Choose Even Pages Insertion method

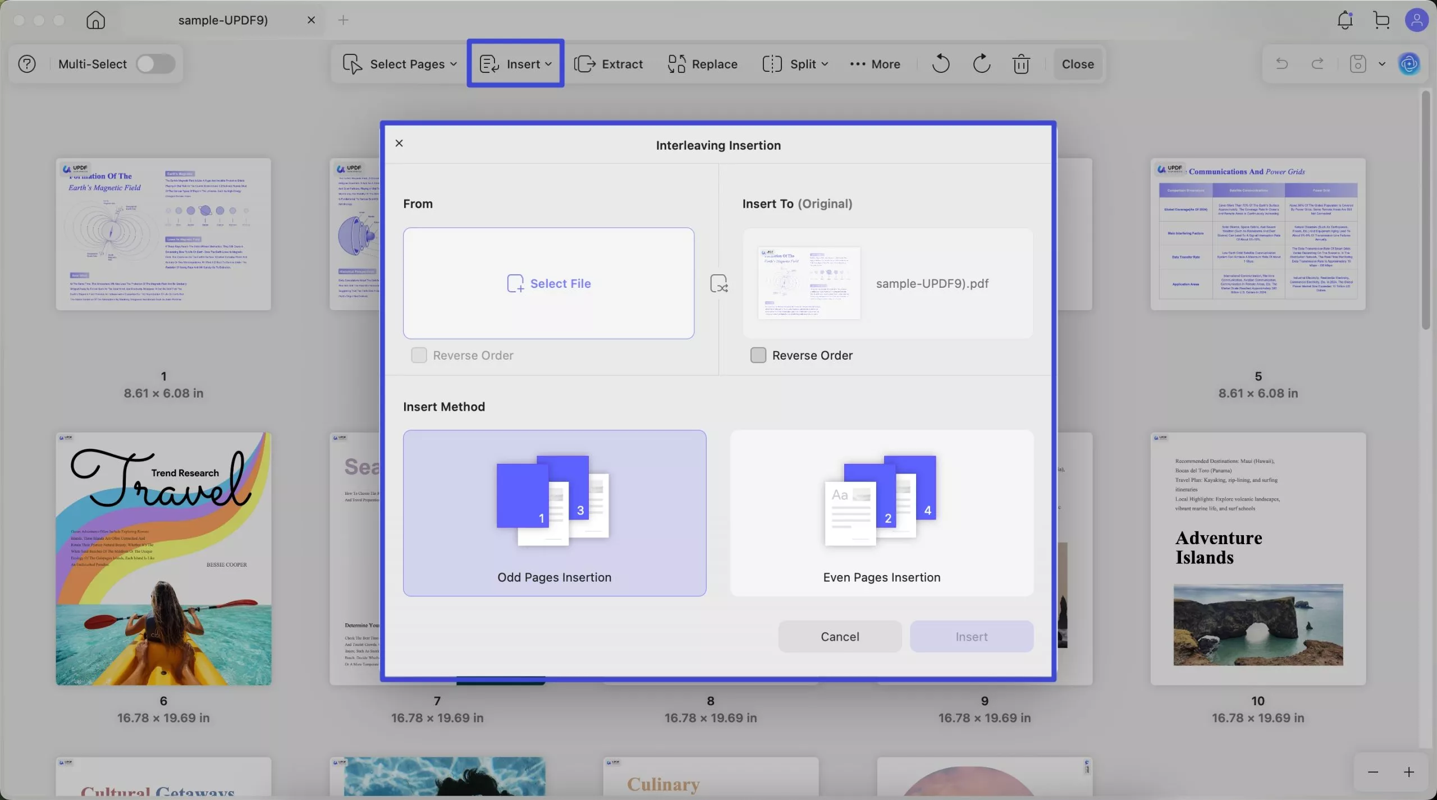(x=881, y=513)
